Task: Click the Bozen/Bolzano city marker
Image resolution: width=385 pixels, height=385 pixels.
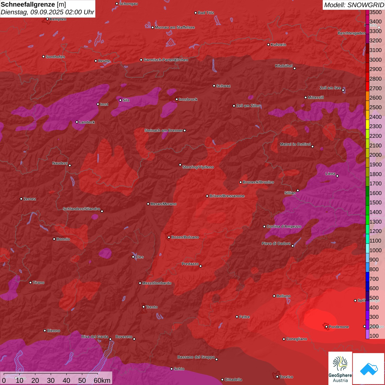Action: pos(169,237)
